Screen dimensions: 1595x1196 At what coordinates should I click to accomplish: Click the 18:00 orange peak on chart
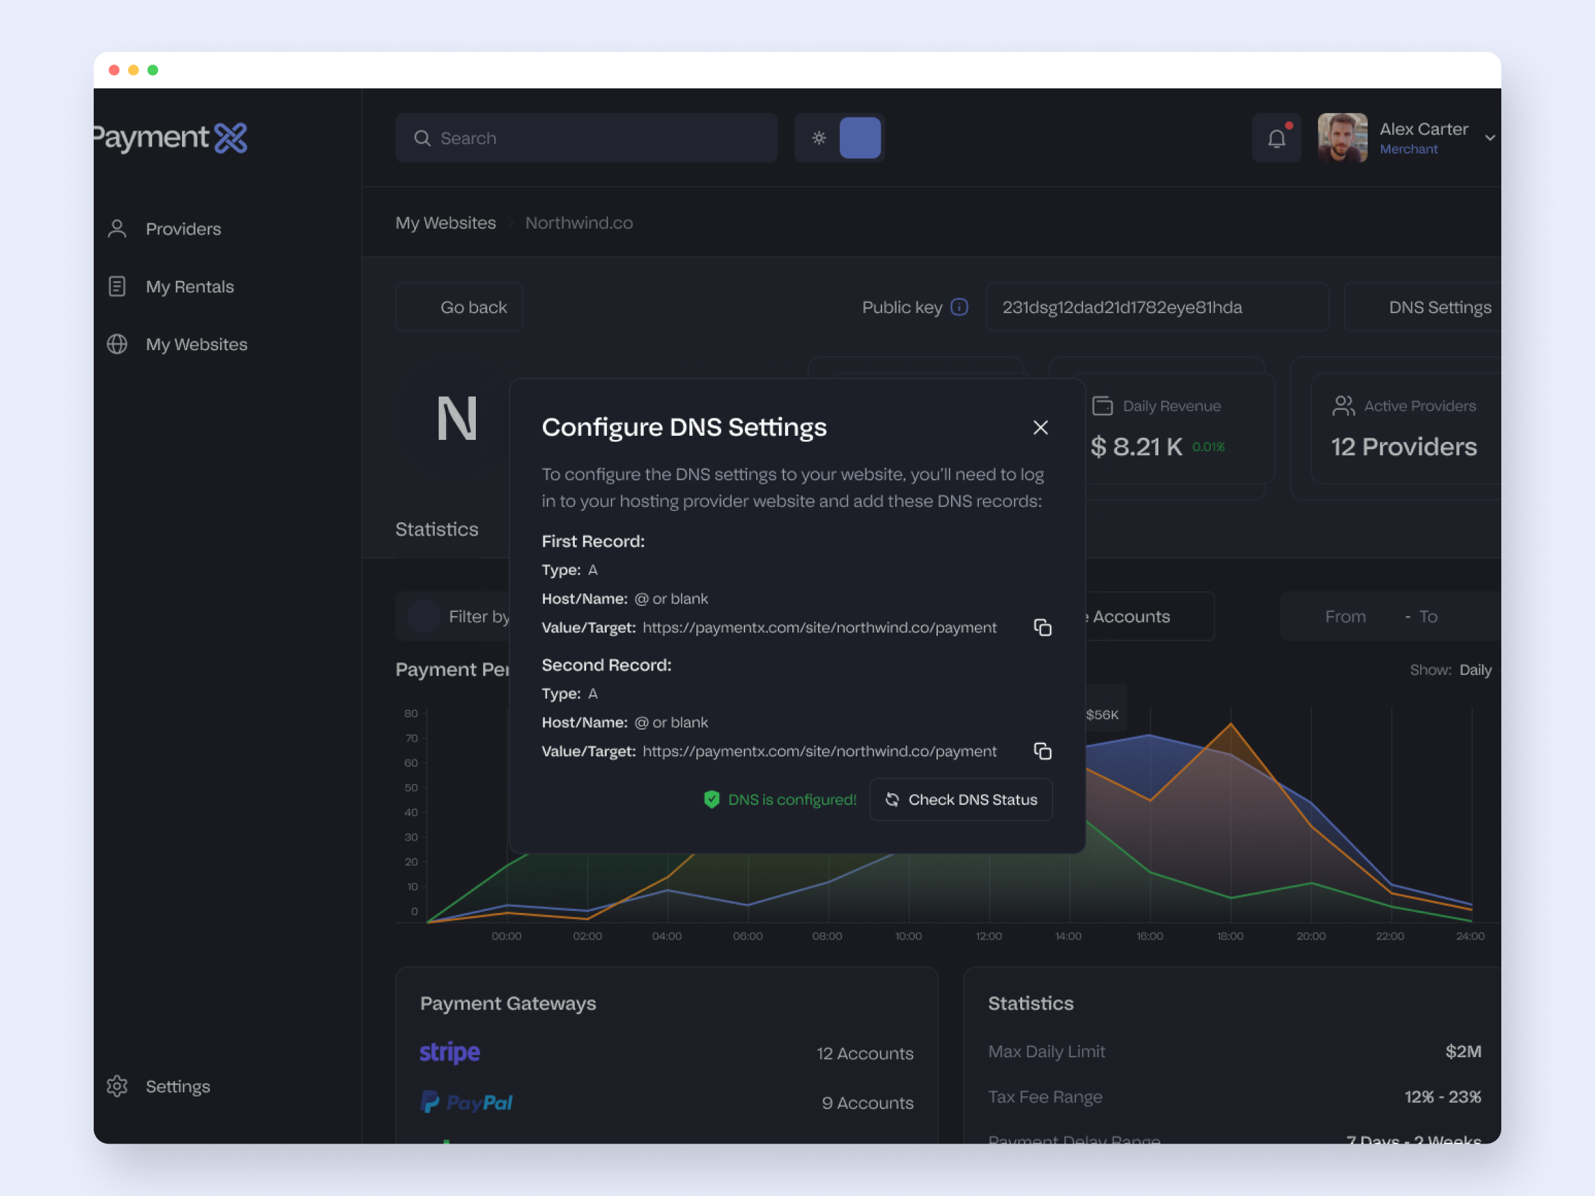[x=1230, y=723]
